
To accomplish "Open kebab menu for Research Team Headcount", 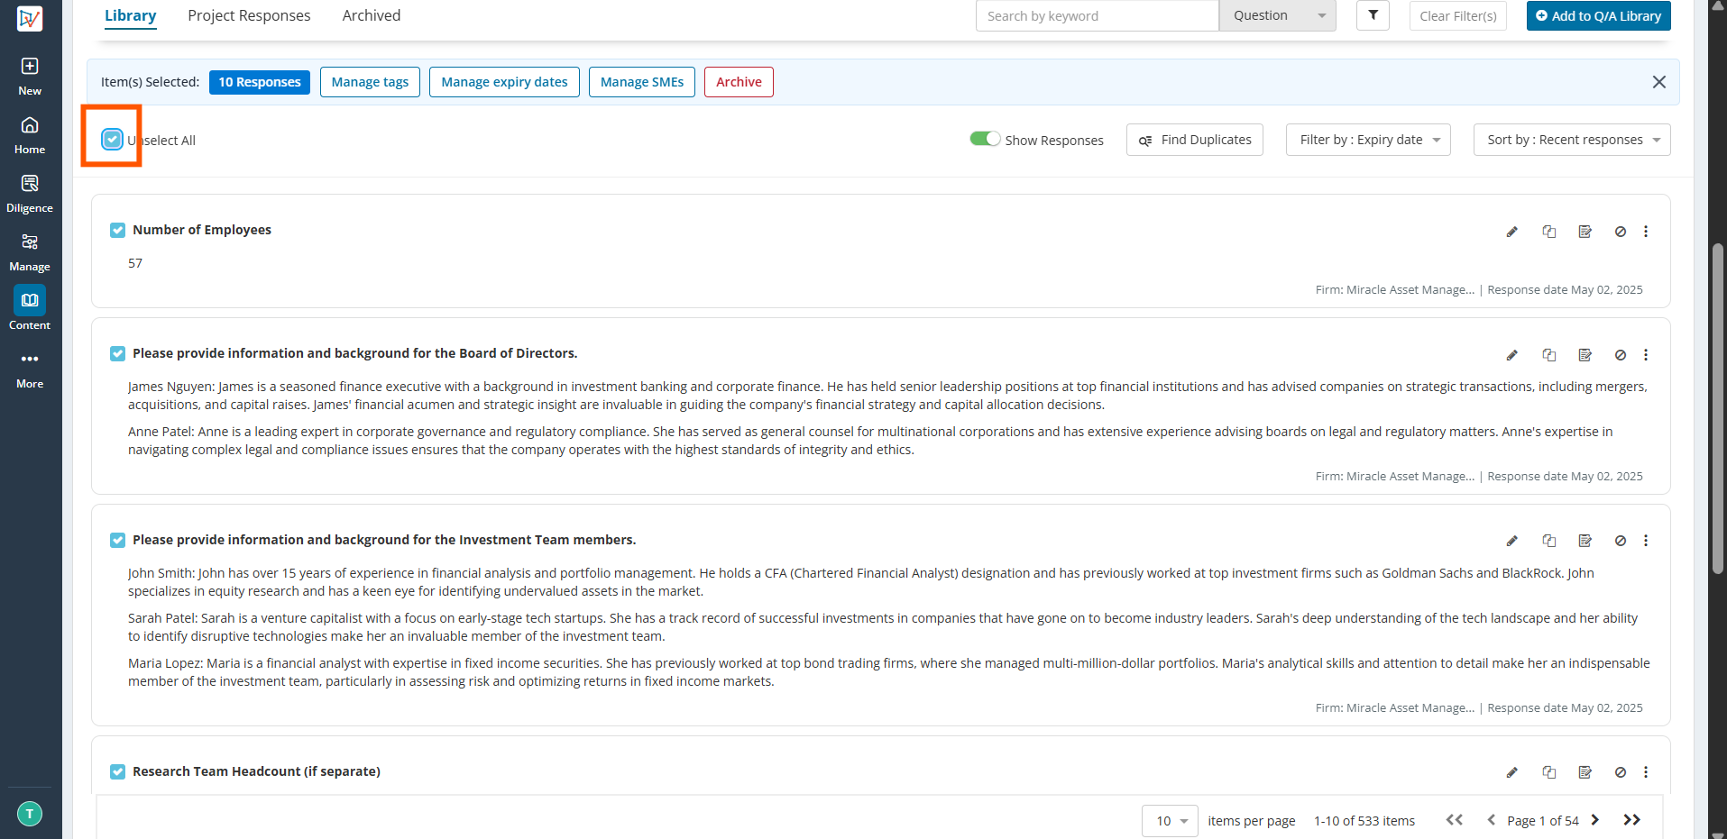I will pos(1646,772).
